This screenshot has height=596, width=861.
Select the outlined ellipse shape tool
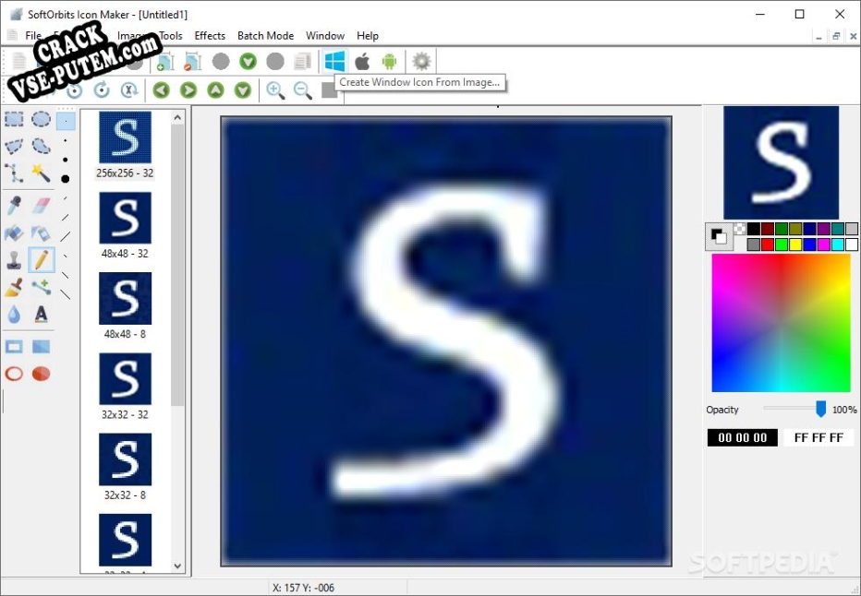14,374
